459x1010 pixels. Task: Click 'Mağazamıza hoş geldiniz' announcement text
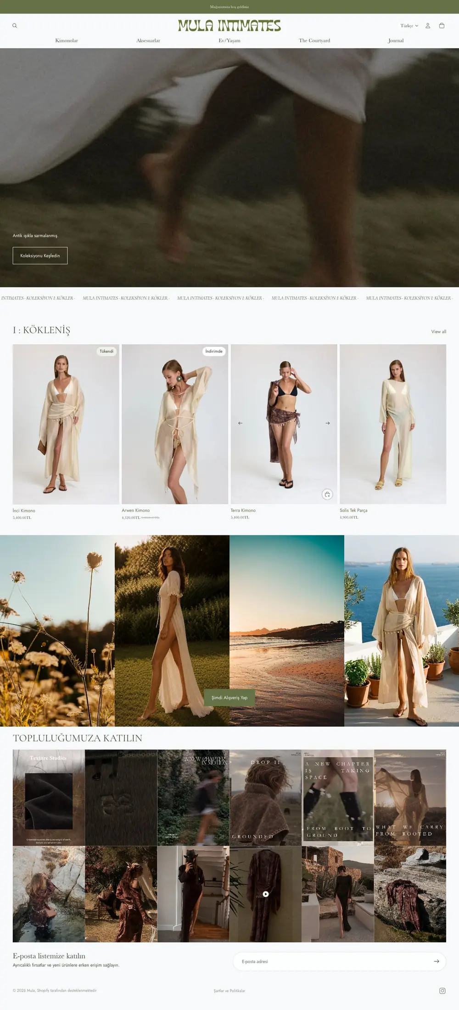click(x=229, y=7)
